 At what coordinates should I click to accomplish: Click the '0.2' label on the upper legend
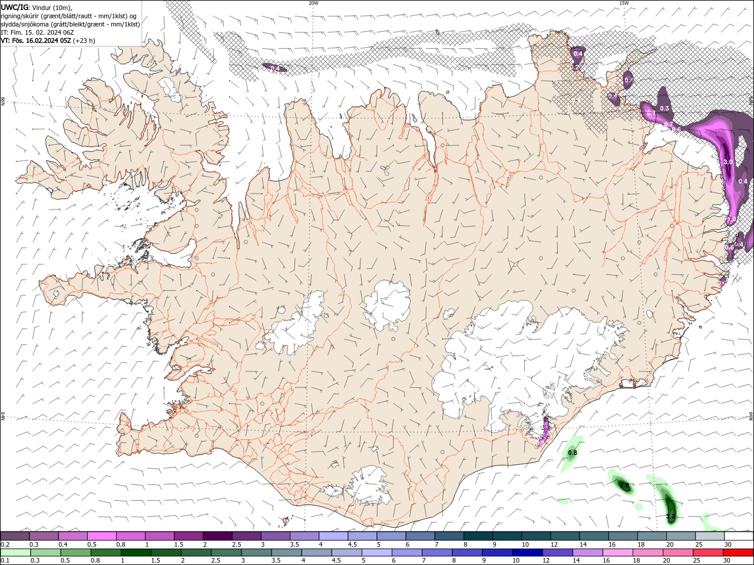5,544
